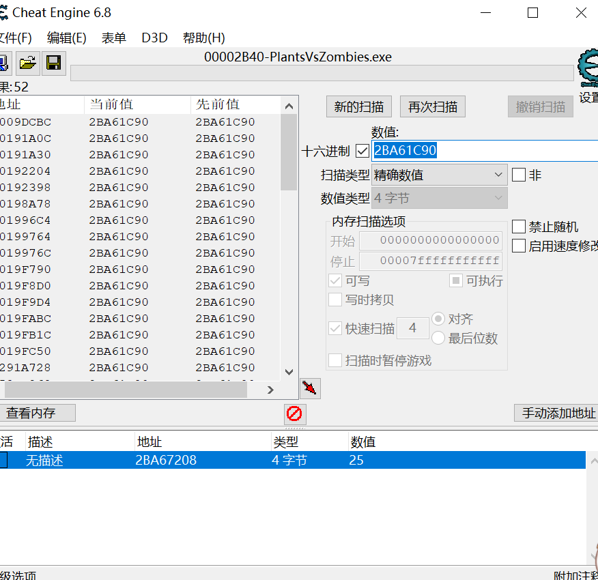The height and width of the screenshot is (580, 598).
Task: Click the 无描述 description cell
Action: (44, 461)
